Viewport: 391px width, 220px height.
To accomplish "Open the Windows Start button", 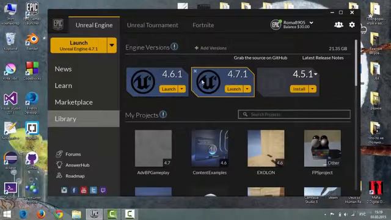I will tap(7, 215).
